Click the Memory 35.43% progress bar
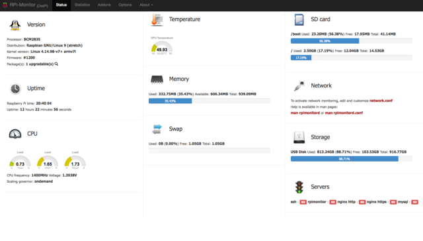423x241 pixels. click(209, 101)
